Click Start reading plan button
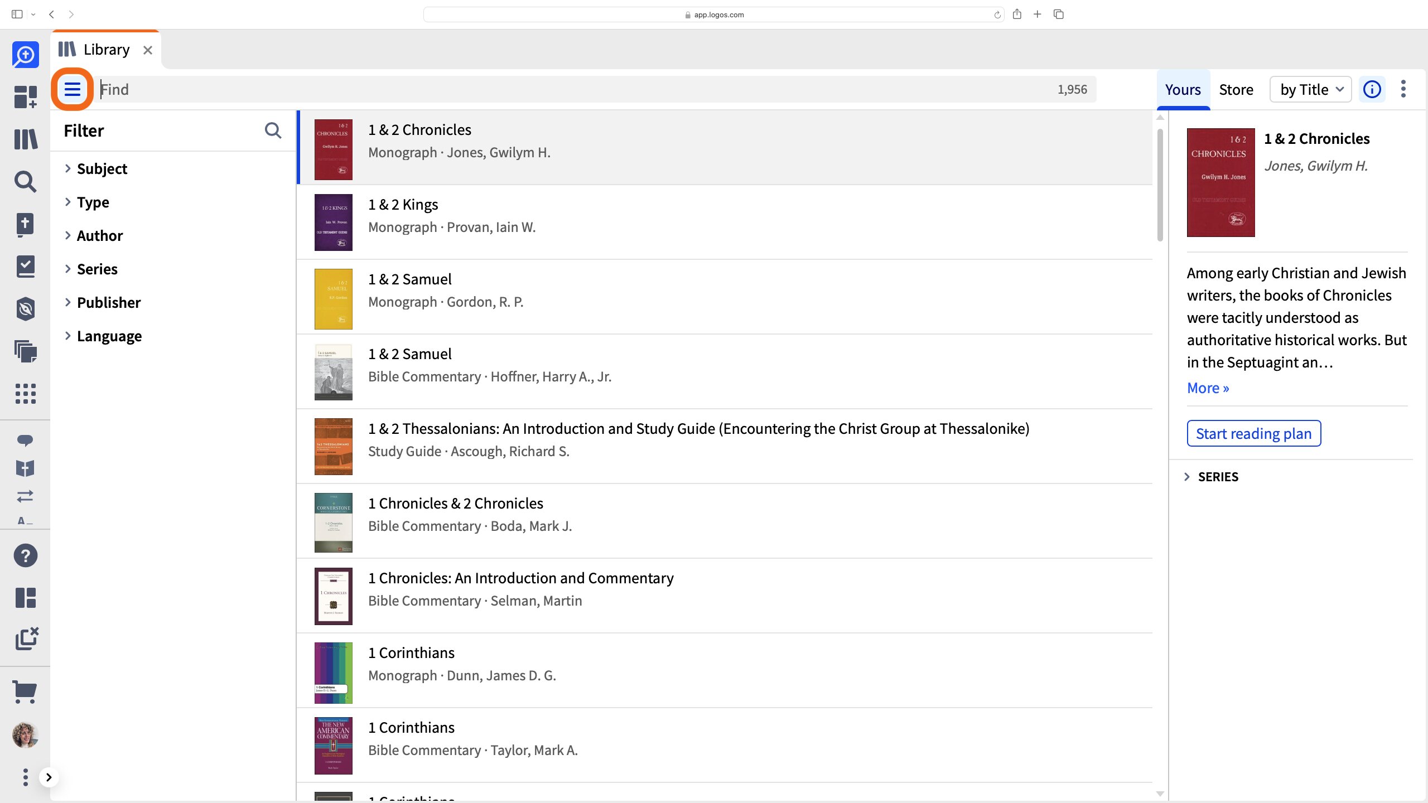Image resolution: width=1428 pixels, height=803 pixels. [x=1254, y=433]
